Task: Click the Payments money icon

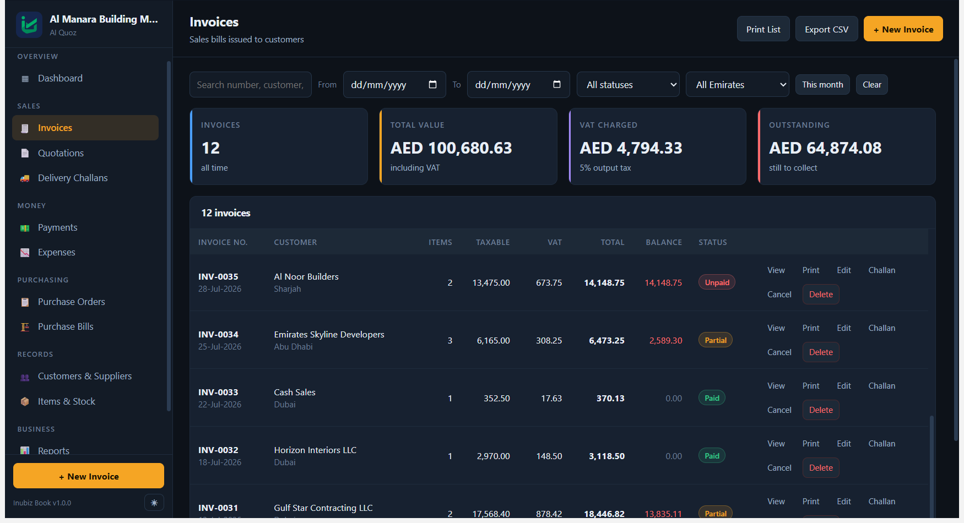Action: 25,228
